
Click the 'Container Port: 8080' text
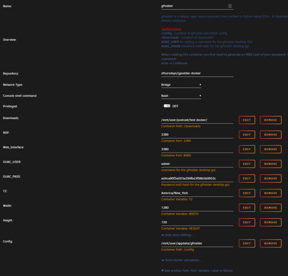[x=176, y=155]
